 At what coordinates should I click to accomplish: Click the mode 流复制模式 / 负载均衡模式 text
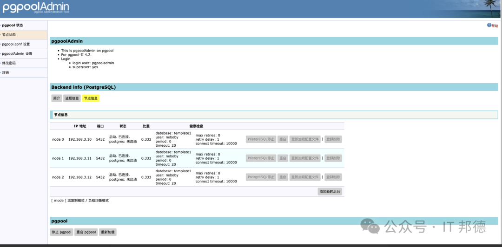click(x=80, y=200)
